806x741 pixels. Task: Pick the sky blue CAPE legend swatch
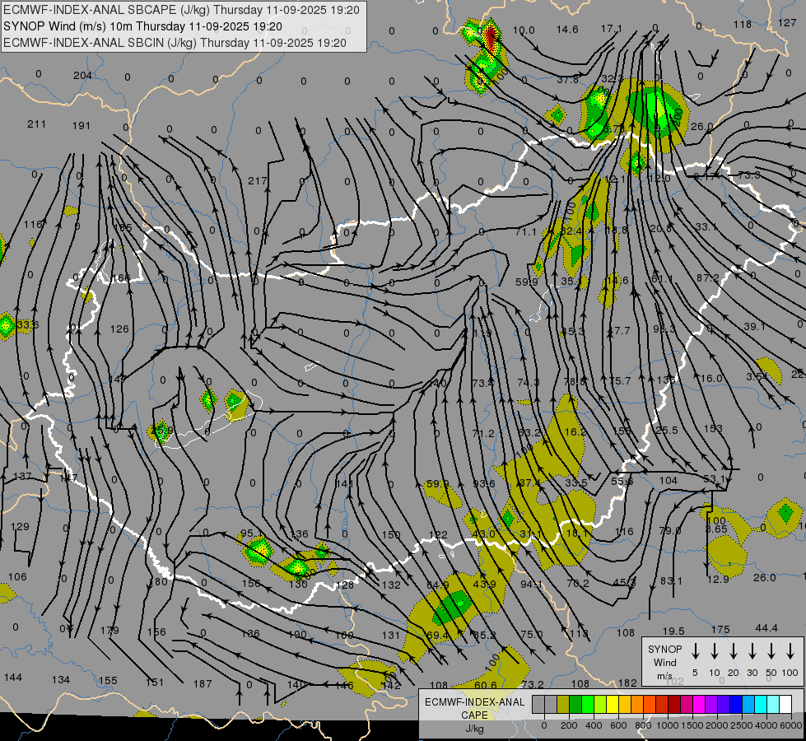(748, 705)
